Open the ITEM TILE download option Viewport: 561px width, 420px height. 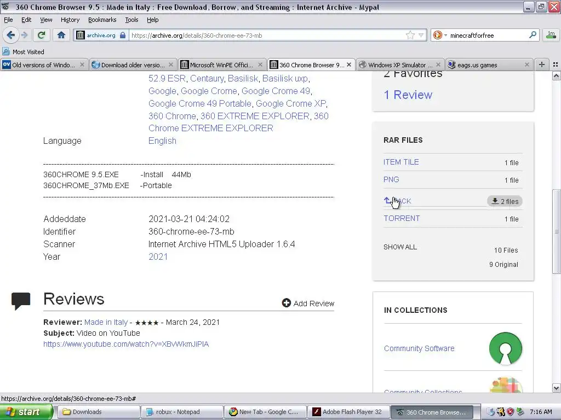click(401, 162)
